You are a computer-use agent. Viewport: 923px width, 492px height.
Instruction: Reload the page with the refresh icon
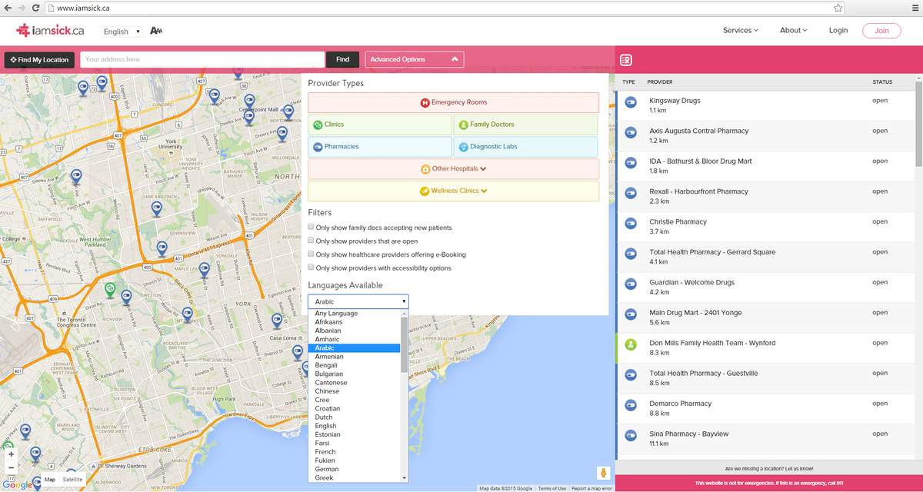[x=35, y=8]
